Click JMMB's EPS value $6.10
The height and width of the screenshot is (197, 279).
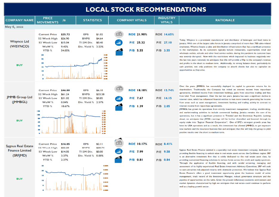point(99,90)
